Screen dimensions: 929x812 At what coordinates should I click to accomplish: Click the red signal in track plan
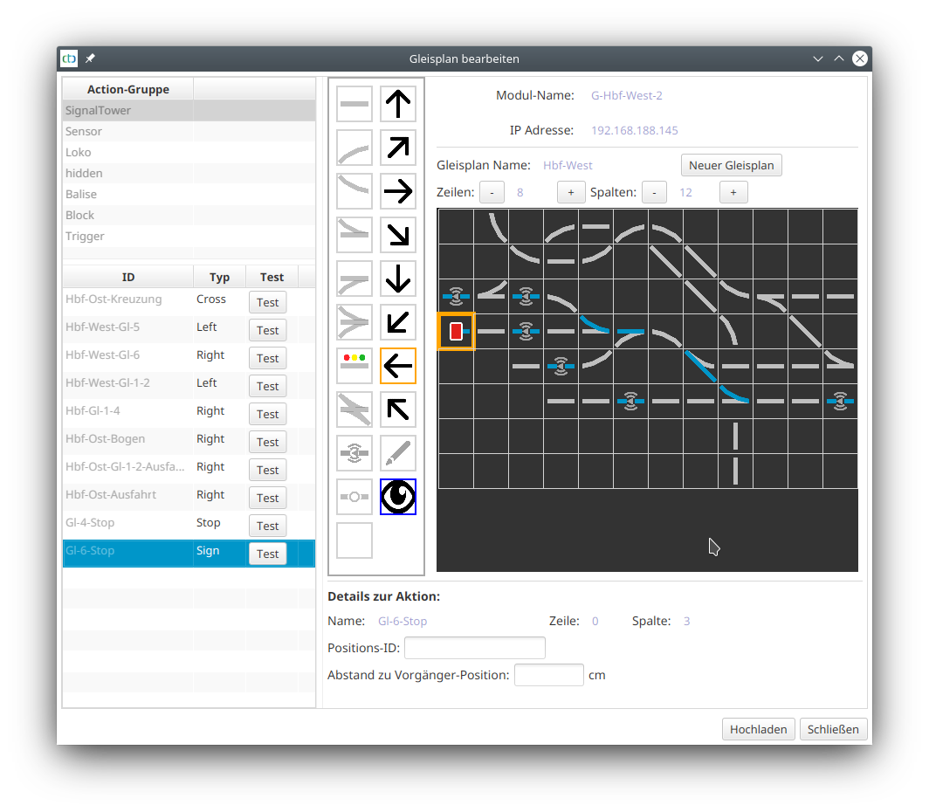[456, 332]
